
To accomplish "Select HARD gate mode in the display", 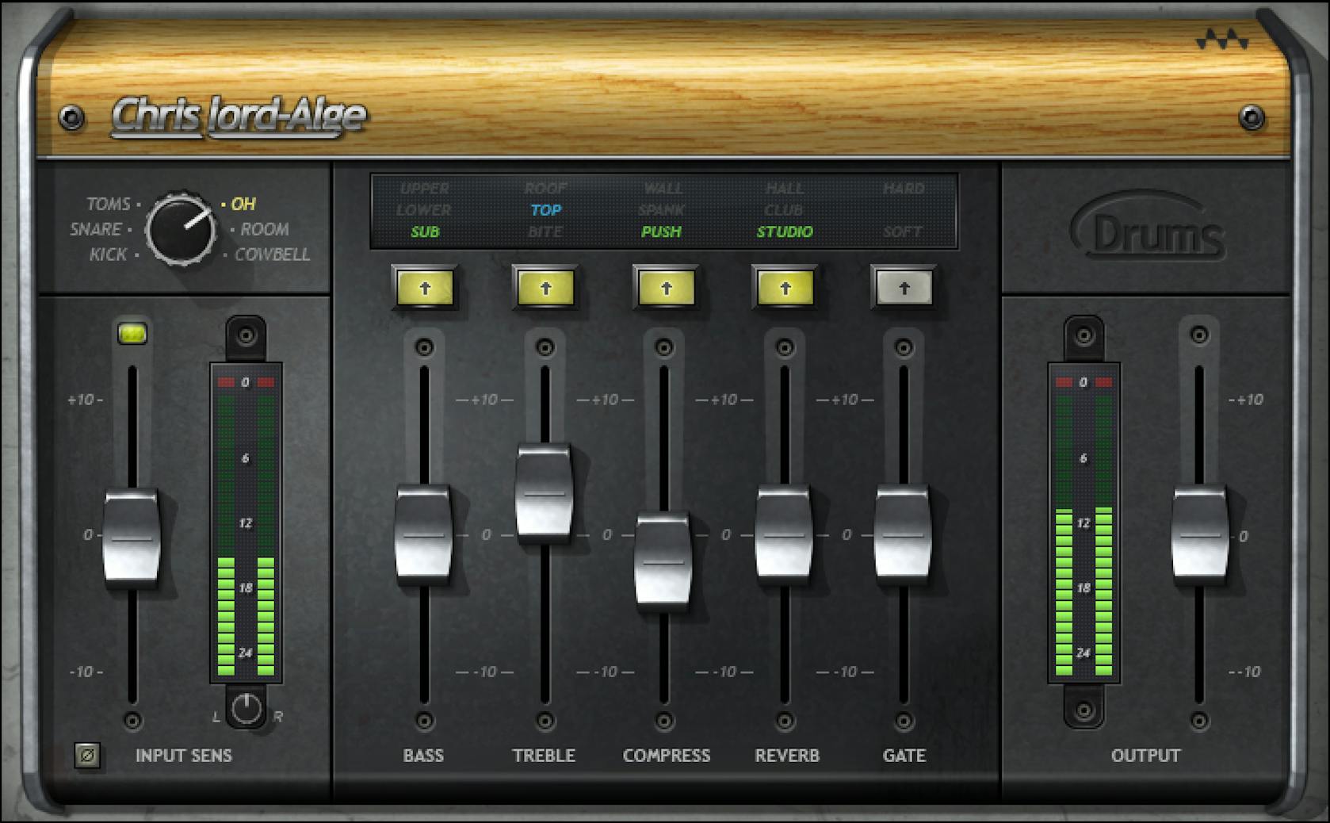I will tap(904, 188).
